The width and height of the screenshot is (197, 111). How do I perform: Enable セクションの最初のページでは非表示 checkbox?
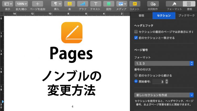[136, 32]
